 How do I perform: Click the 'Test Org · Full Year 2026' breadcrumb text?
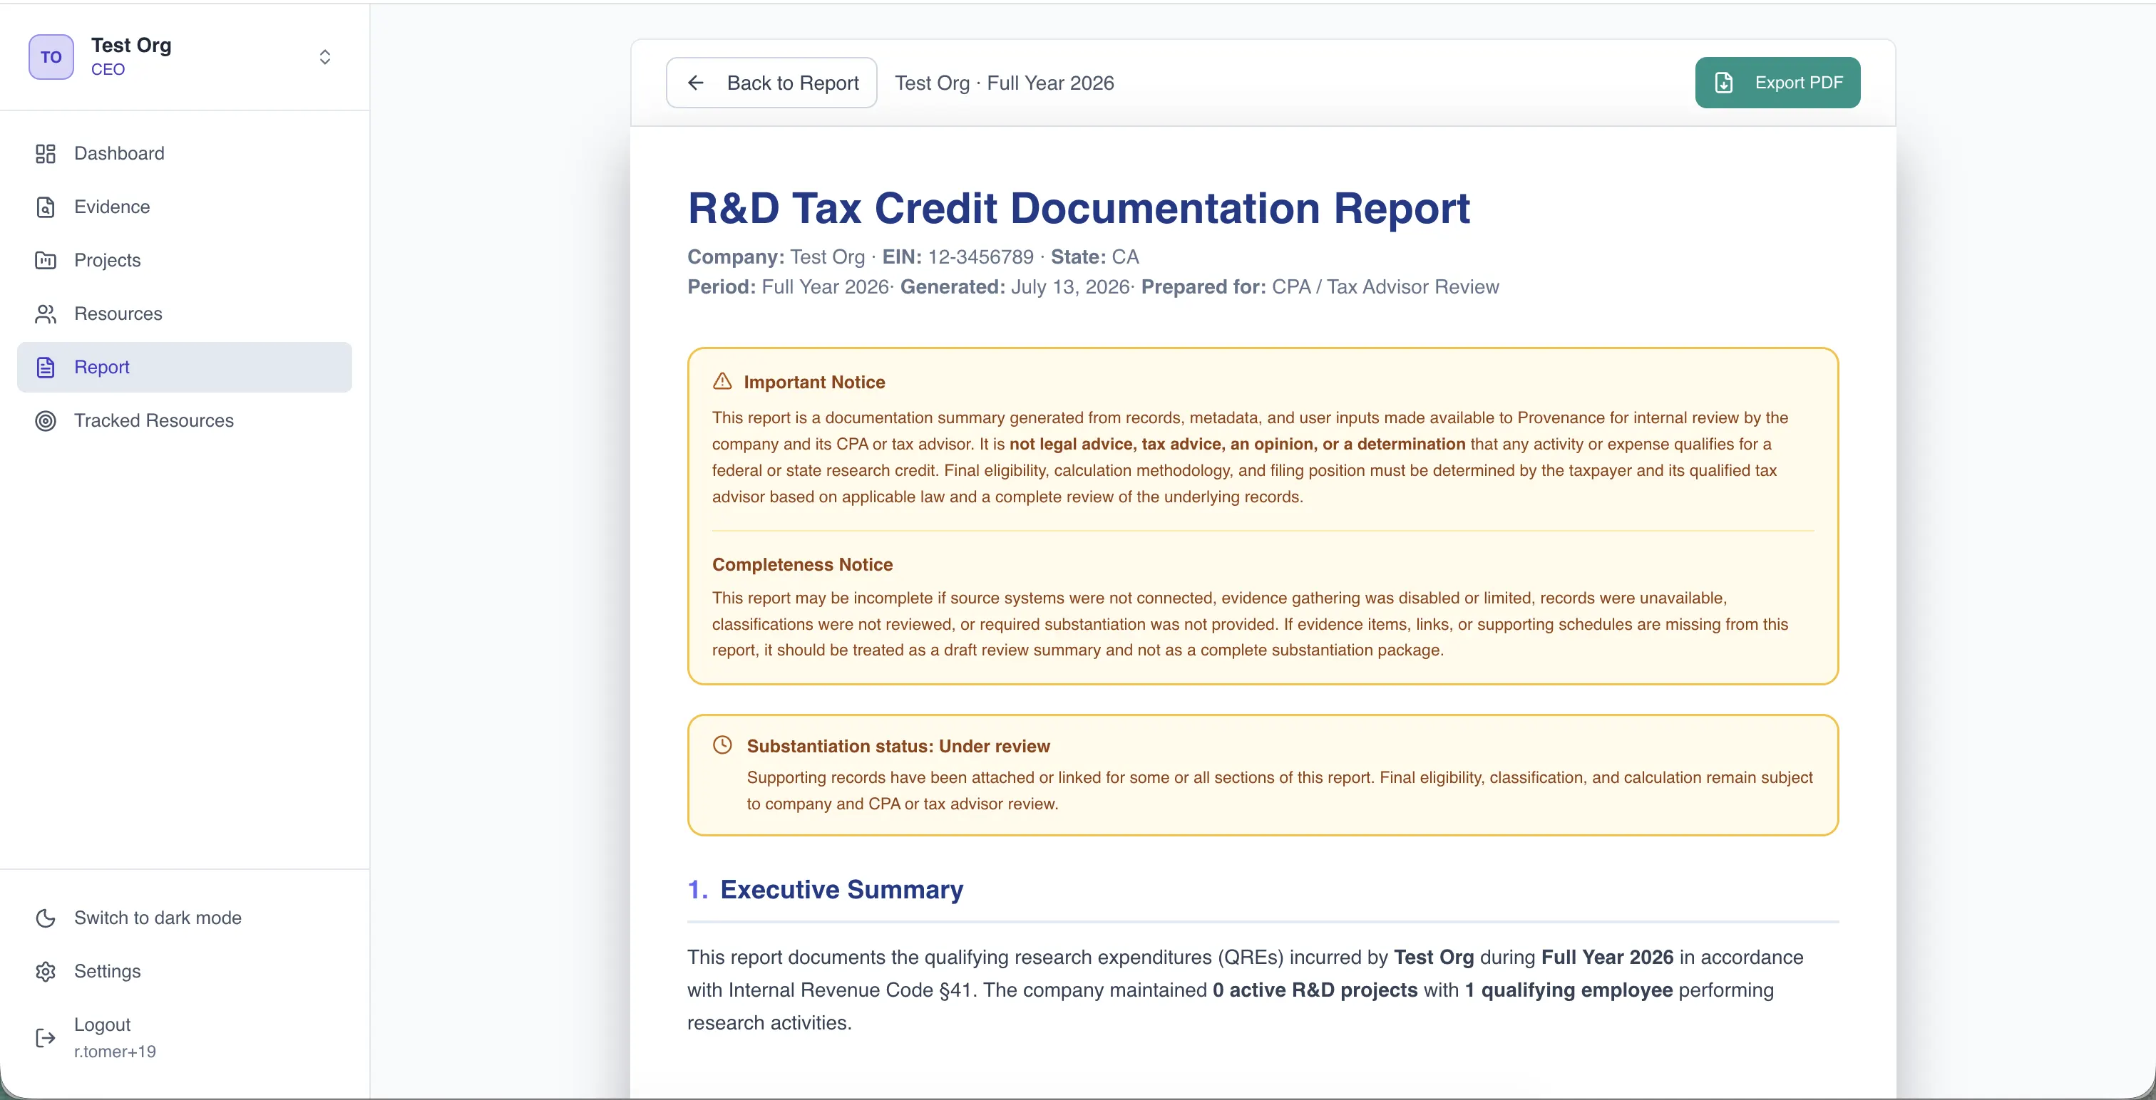coord(1005,83)
